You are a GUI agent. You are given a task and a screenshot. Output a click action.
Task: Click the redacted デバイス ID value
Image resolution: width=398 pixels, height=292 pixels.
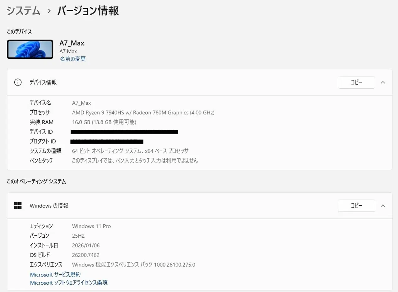click(x=124, y=131)
